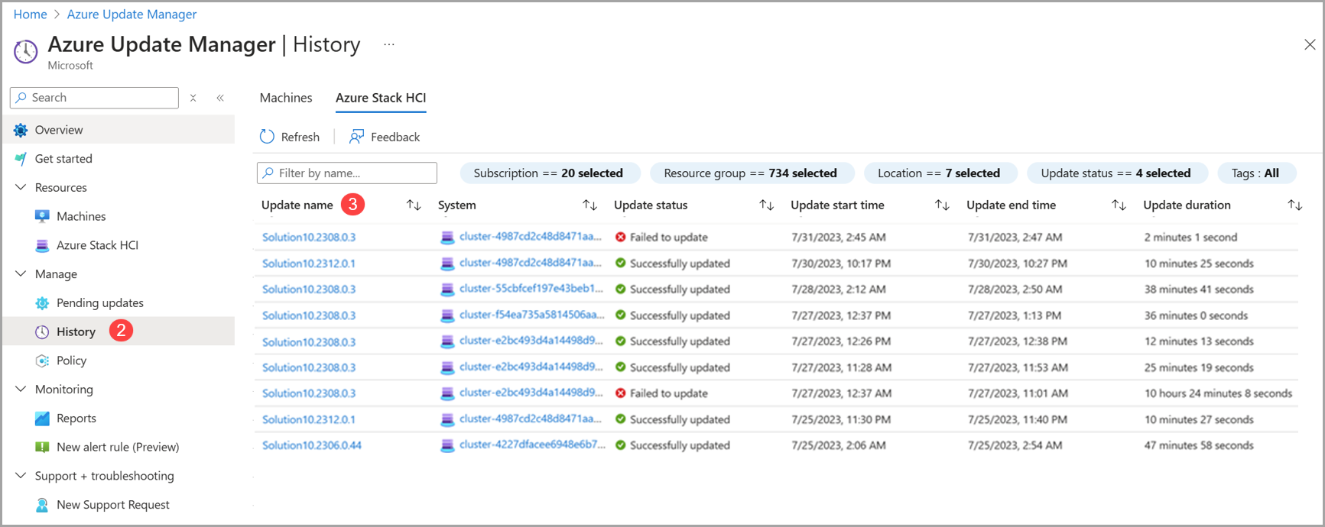
Task: Switch to the Machines tab
Action: (286, 98)
